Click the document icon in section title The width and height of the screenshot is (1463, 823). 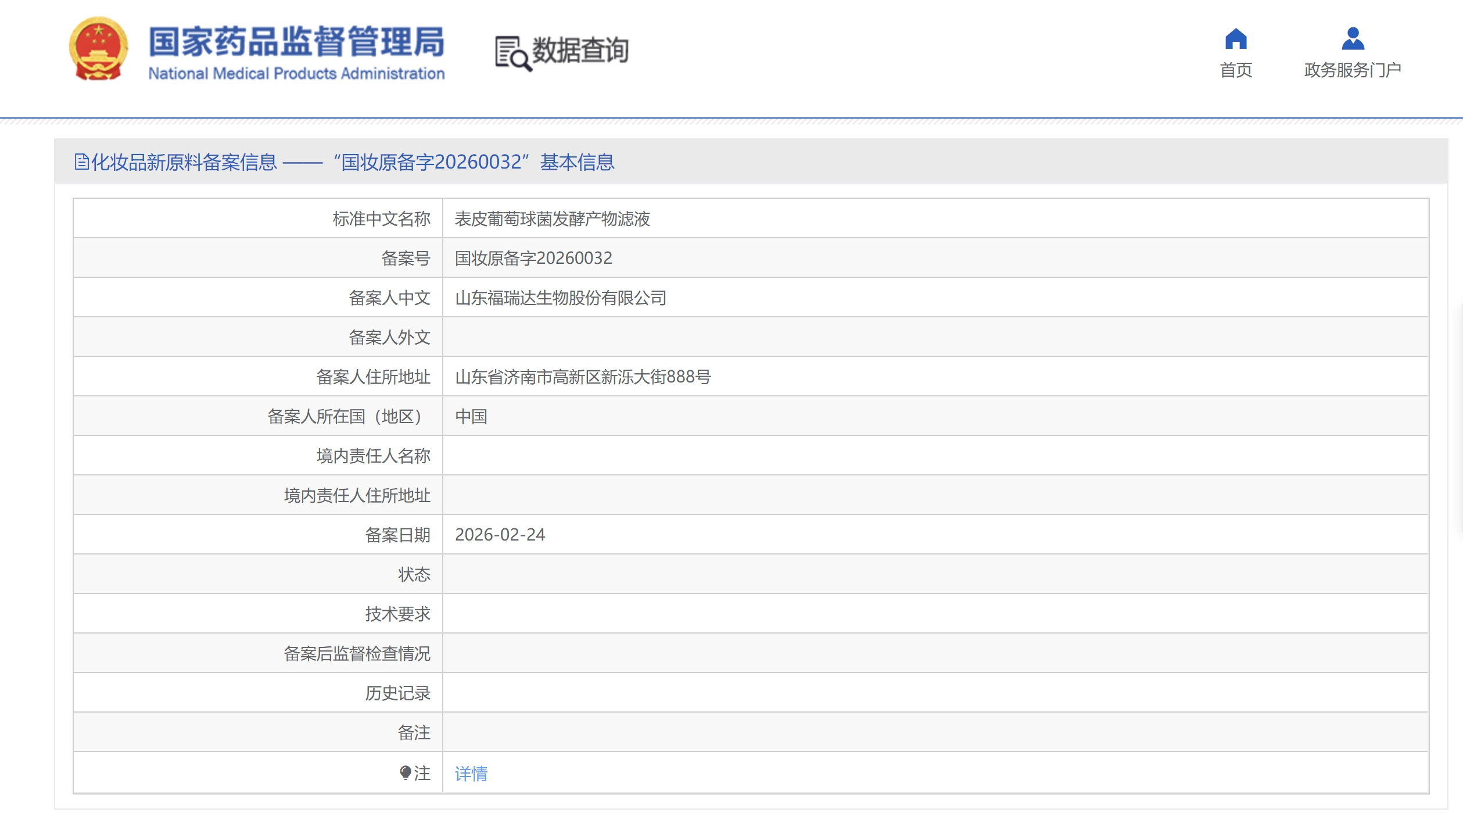(81, 162)
